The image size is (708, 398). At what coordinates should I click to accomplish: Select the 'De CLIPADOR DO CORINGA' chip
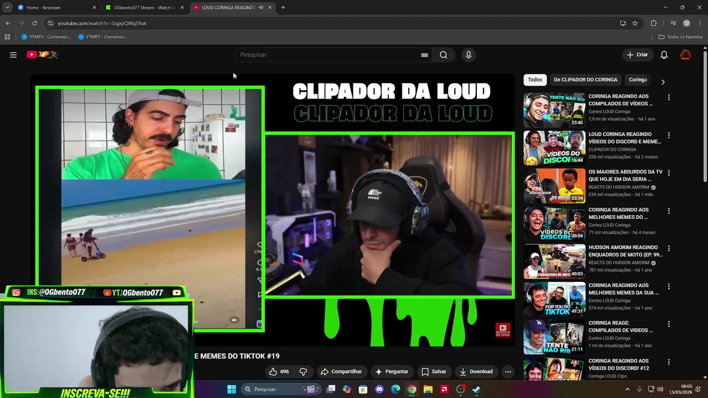point(585,80)
